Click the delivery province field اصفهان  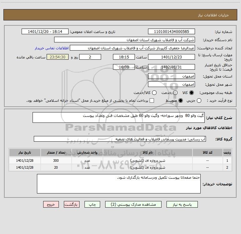(172, 76)
